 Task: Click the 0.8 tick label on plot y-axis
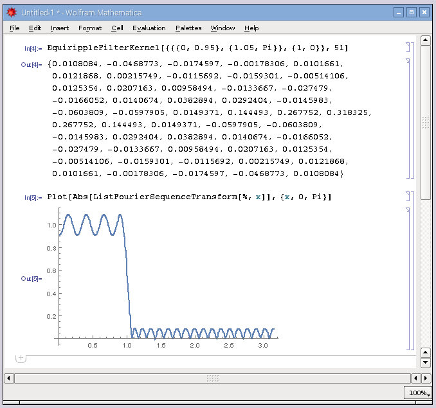coord(51,248)
